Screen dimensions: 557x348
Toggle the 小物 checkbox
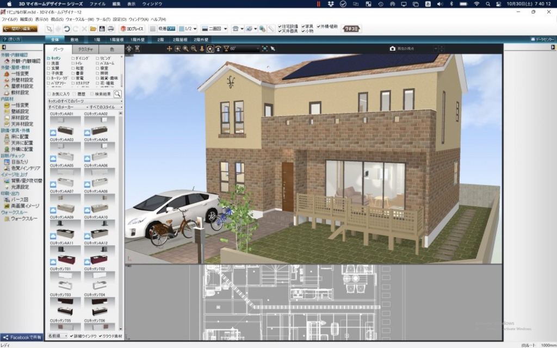point(304,31)
